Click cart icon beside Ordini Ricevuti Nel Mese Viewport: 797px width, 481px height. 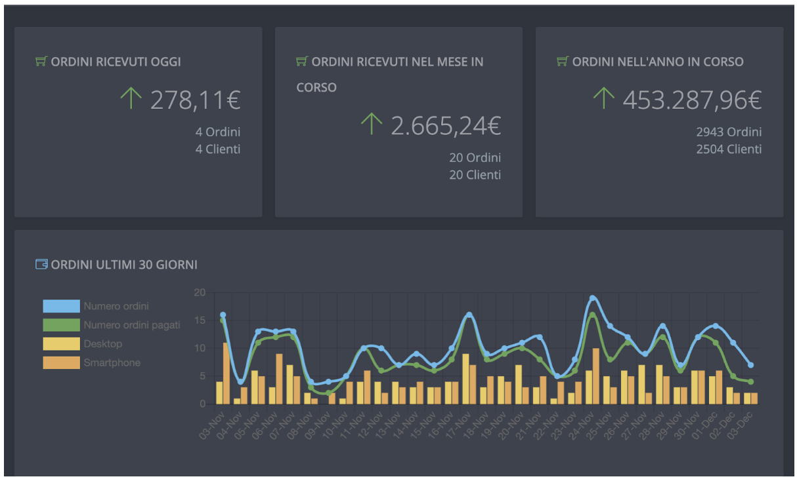click(x=302, y=62)
